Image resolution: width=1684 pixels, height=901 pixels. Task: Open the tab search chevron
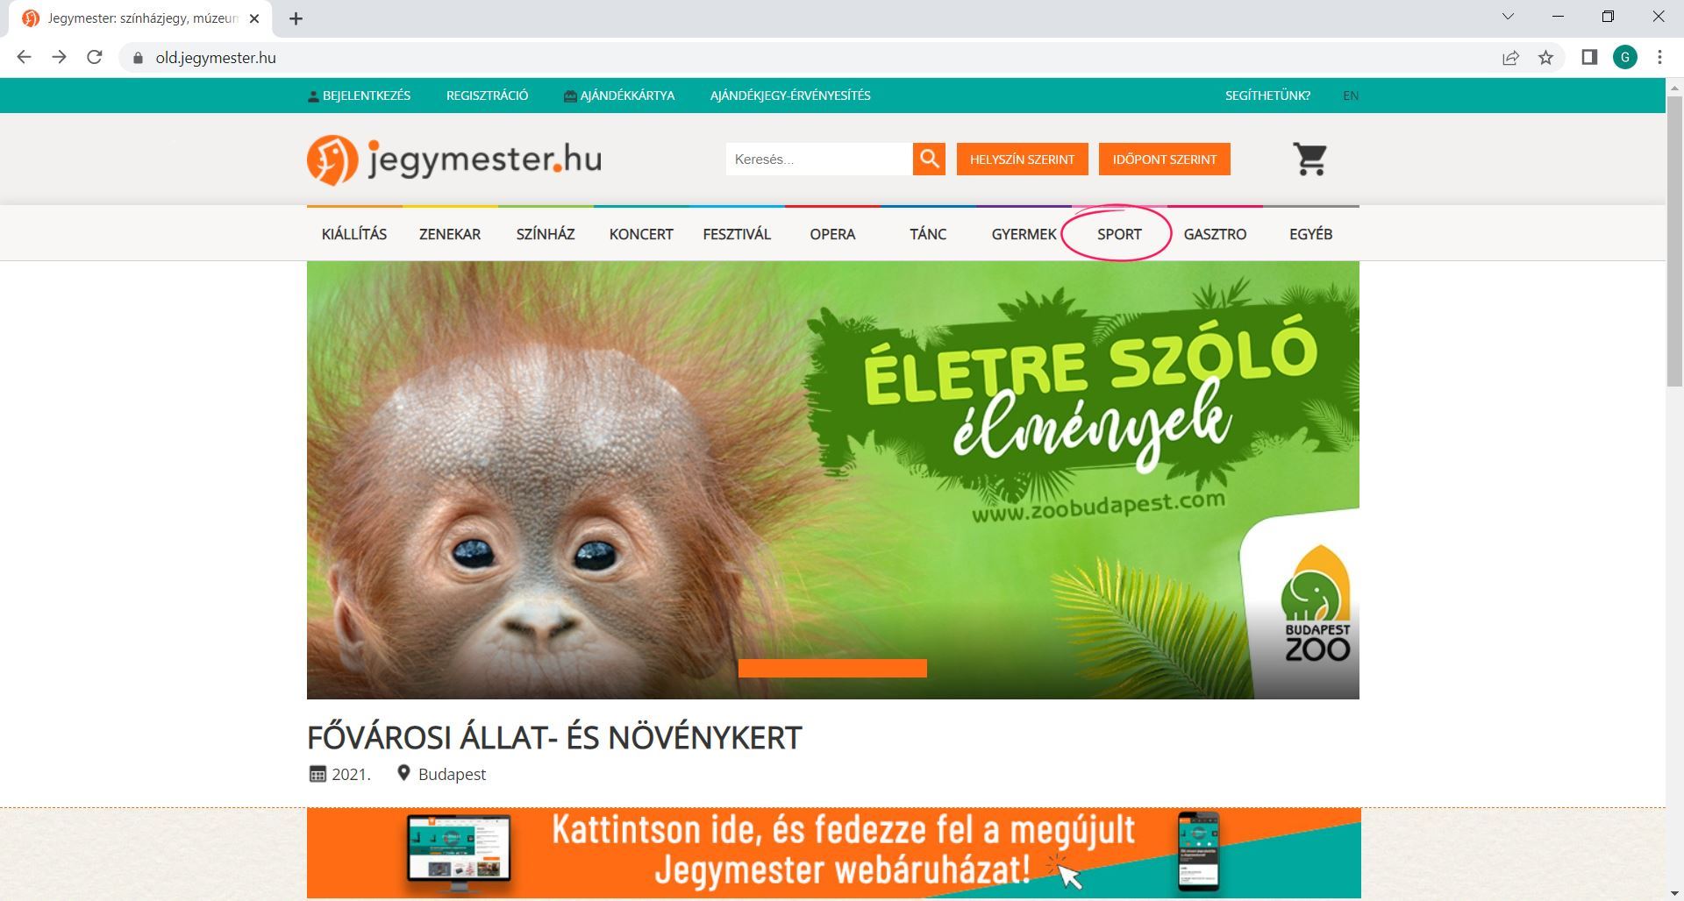coord(1508,17)
